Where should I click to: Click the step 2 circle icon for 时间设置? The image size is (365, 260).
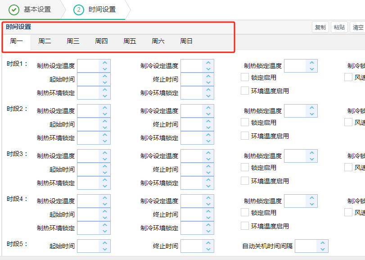[79, 9]
